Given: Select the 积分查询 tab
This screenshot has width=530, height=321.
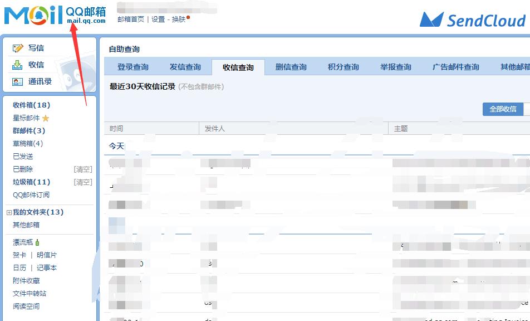Looking at the screenshot, I should click(x=342, y=66).
